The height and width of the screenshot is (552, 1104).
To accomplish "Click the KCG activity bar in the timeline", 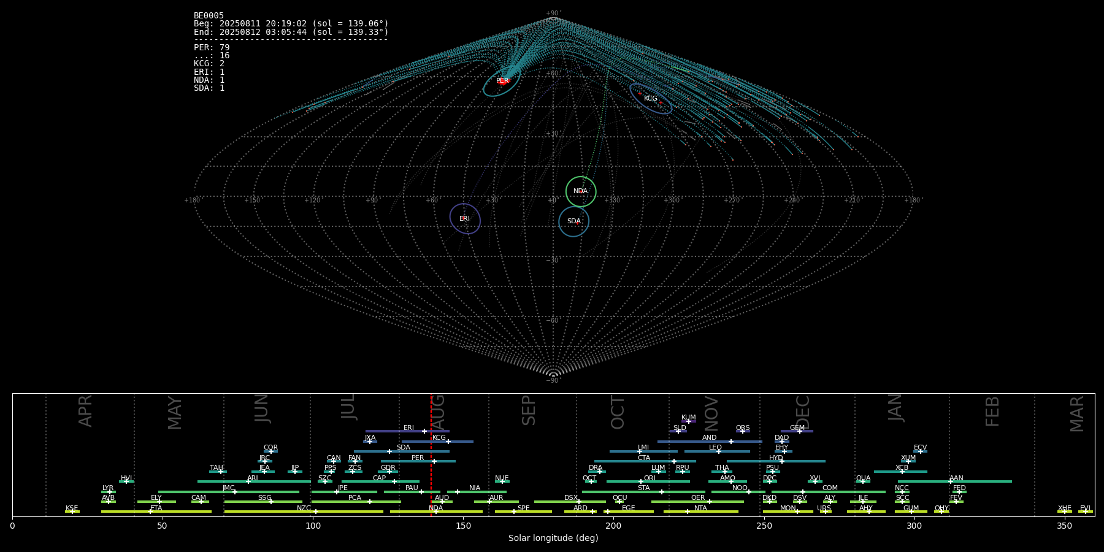I will [437, 441].
